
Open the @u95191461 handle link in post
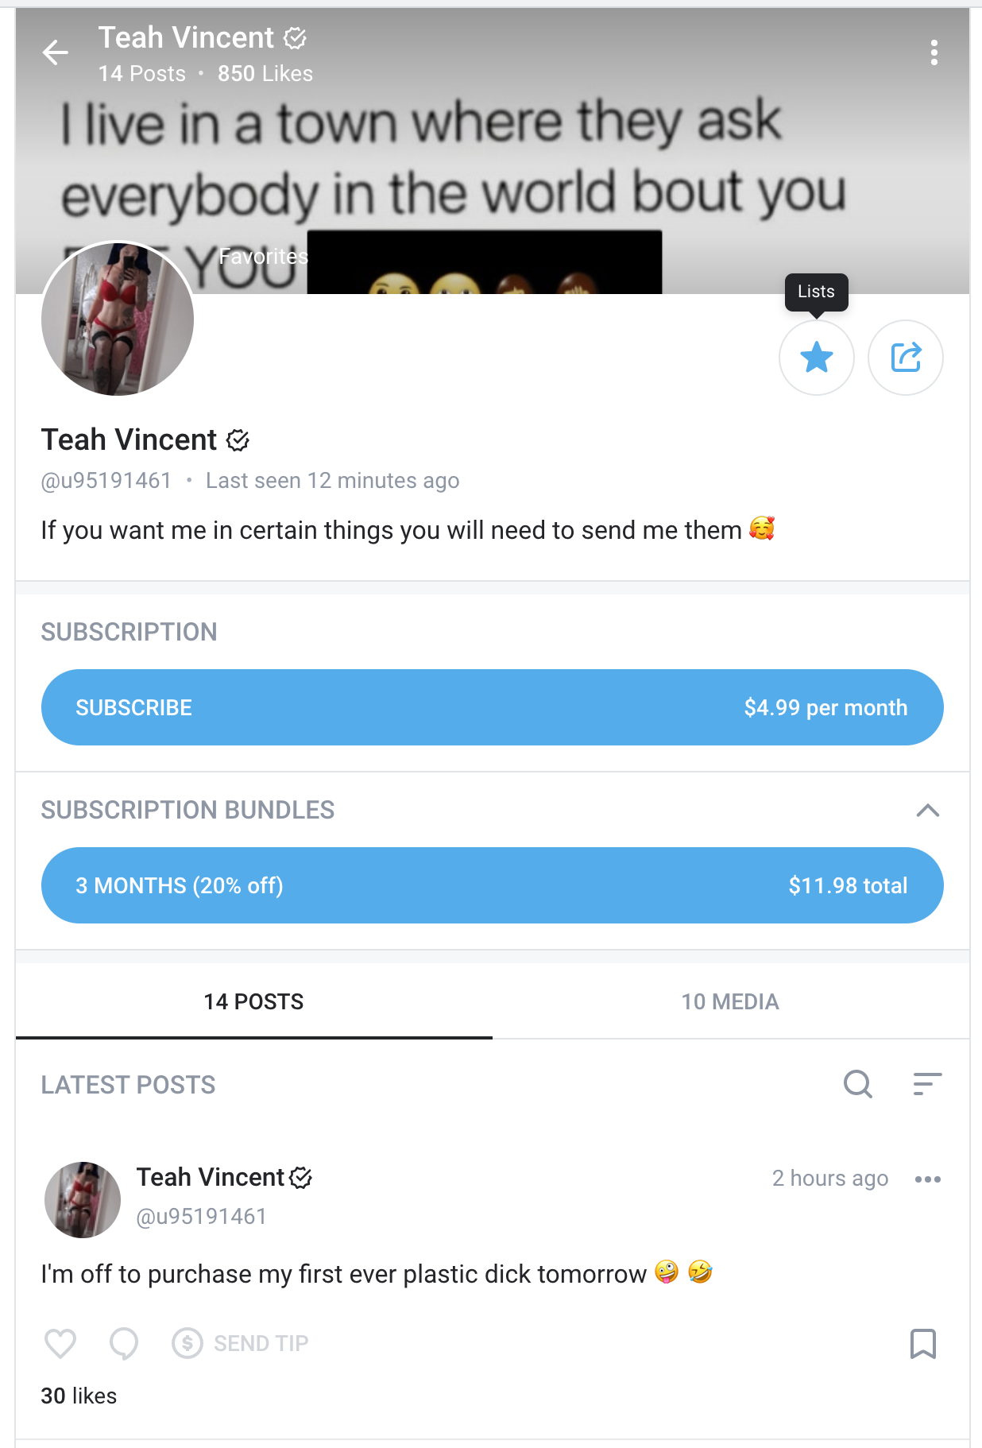point(201,1217)
